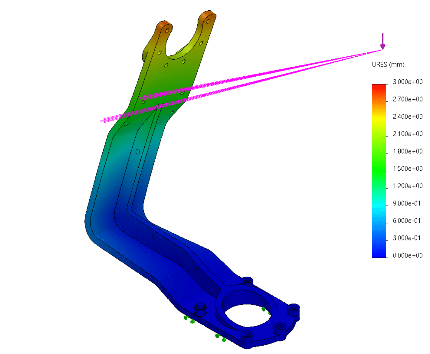Image resolution: width=430 pixels, height=354 pixels.
Task: Click the 1.200e+00 legend value
Action: pos(407,186)
